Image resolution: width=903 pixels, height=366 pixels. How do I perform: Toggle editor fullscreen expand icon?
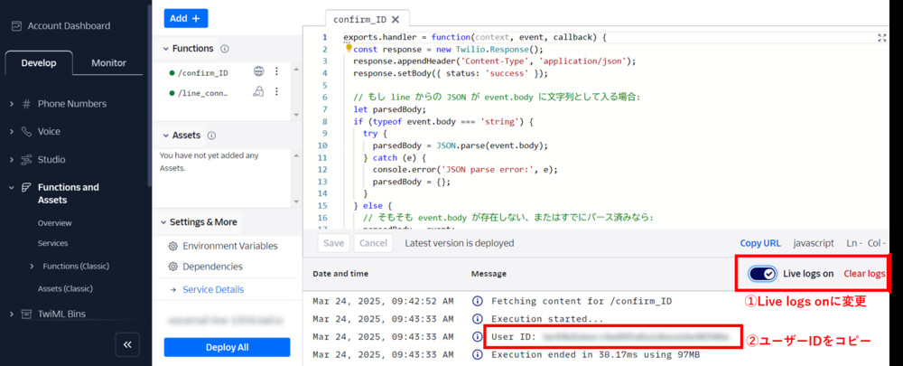(881, 38)
